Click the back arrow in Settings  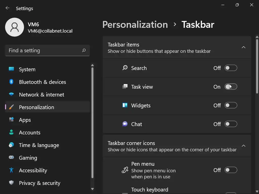[x=8, y=8]
